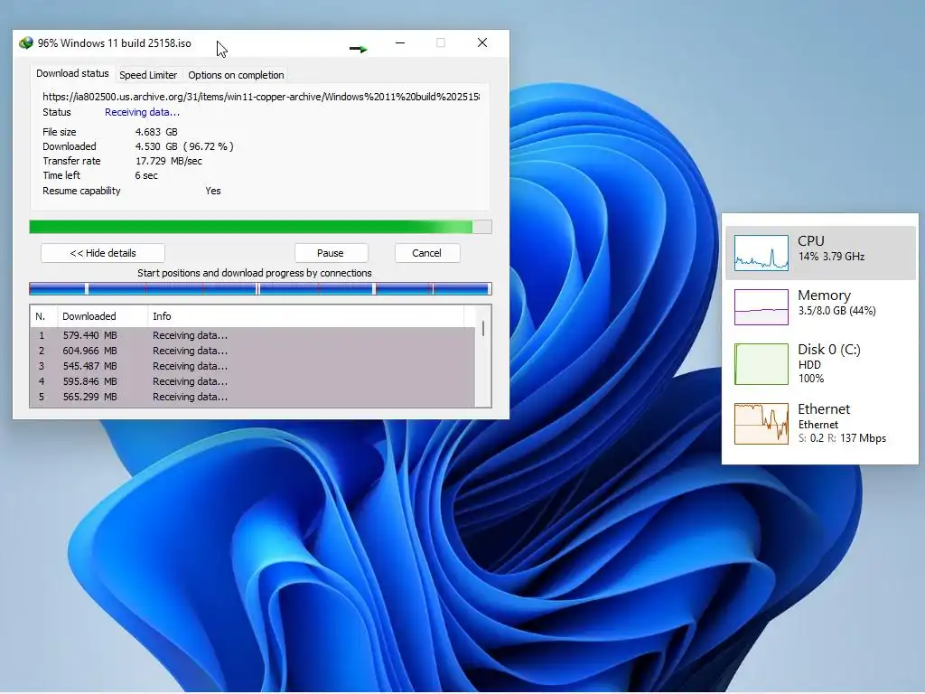
Task: Sort by the Downloaded column header
Action: (102, 316)
